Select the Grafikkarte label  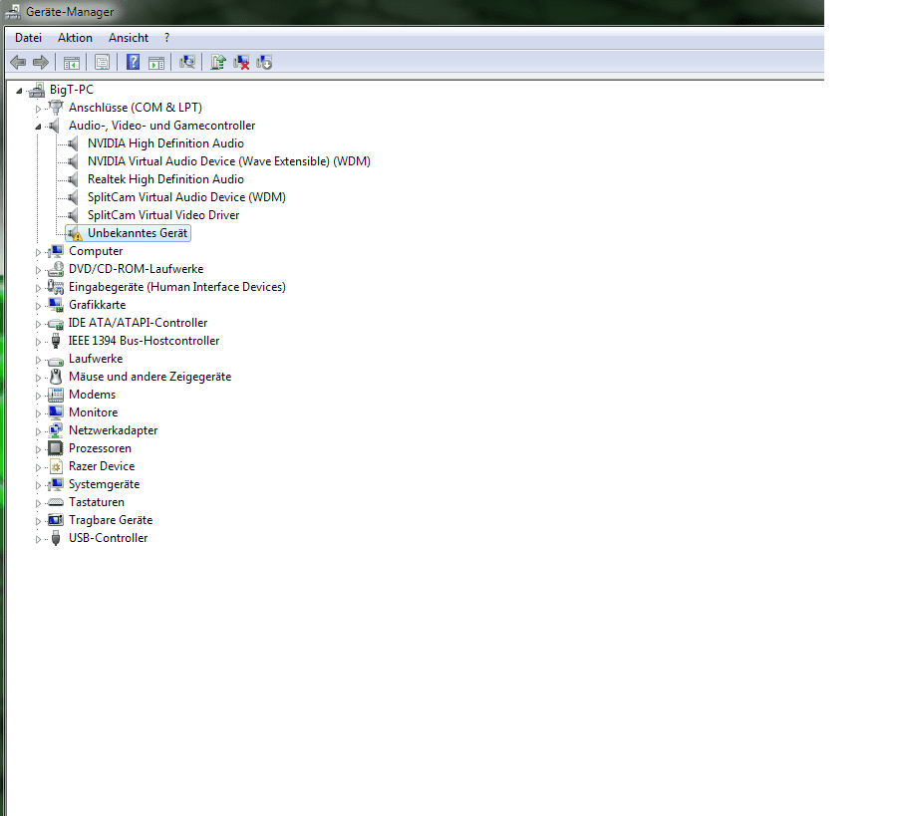[97, 305]
